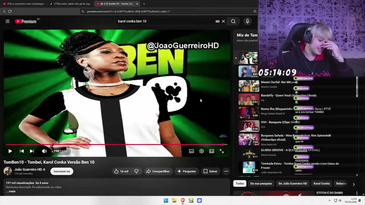
Task: Dislike the video
Action: [137, 171]
